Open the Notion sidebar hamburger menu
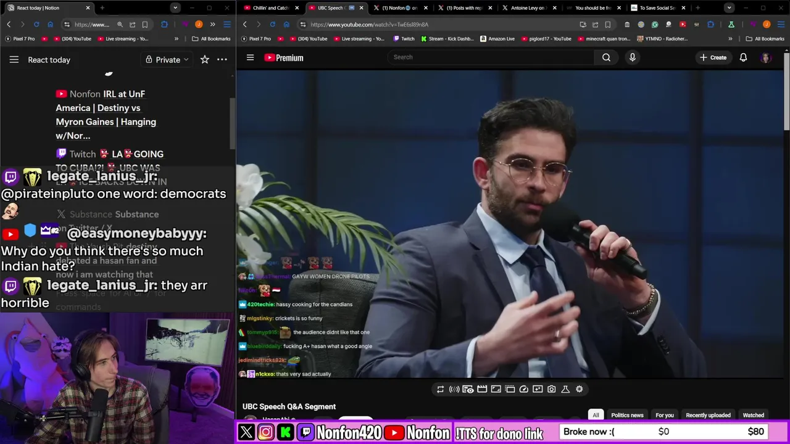 [x=14, y=60]
